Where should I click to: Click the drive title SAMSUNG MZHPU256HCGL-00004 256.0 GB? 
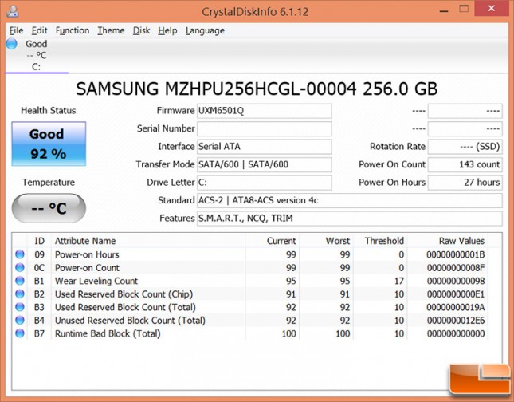[x=257, y=89]
